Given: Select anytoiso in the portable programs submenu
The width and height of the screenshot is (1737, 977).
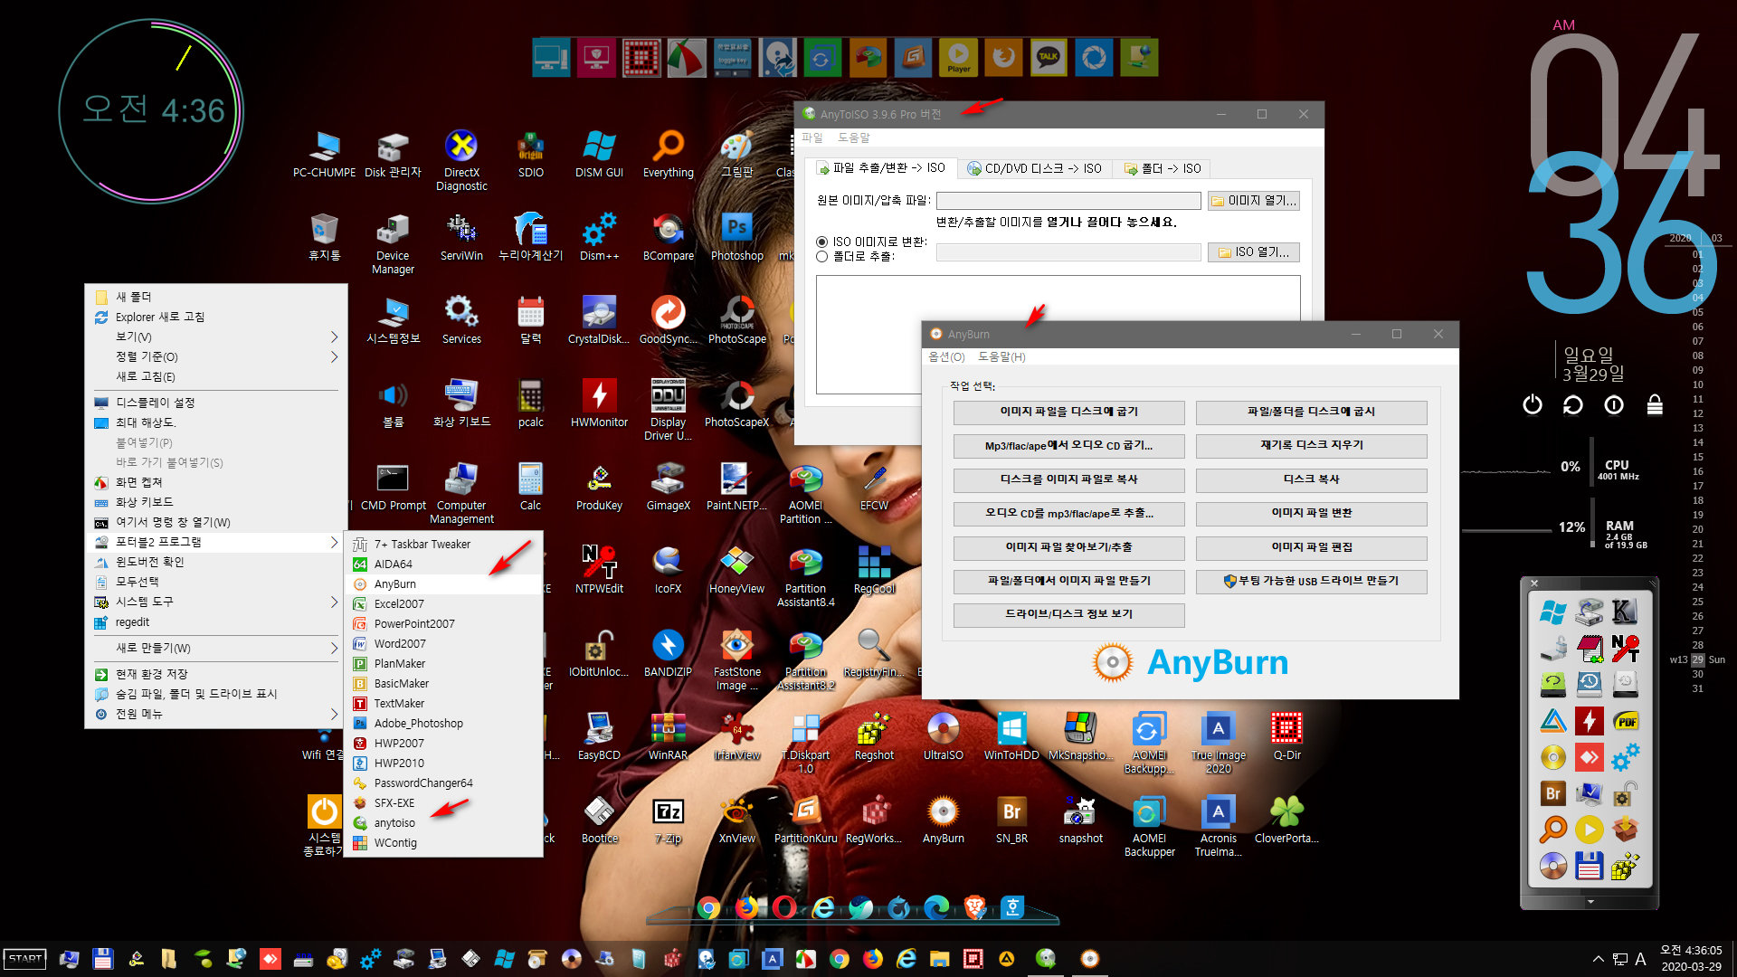Looking at the screenshot, I should click(444, 823).
